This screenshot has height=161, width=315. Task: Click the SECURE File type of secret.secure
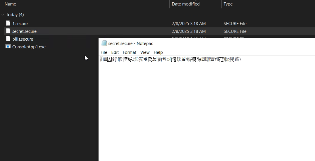(x=235, y=31)
